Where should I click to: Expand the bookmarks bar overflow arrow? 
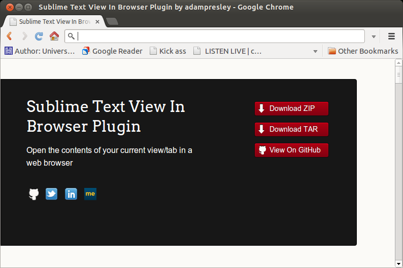[x=315, y=51]
